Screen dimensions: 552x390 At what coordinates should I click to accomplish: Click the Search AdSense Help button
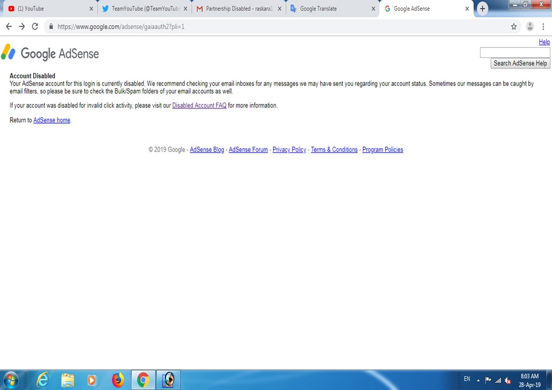tap(520, 63)
